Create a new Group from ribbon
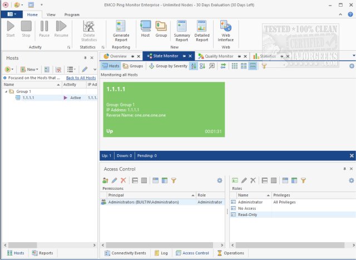This screenshot has height=260, width=356. point(161,29)
